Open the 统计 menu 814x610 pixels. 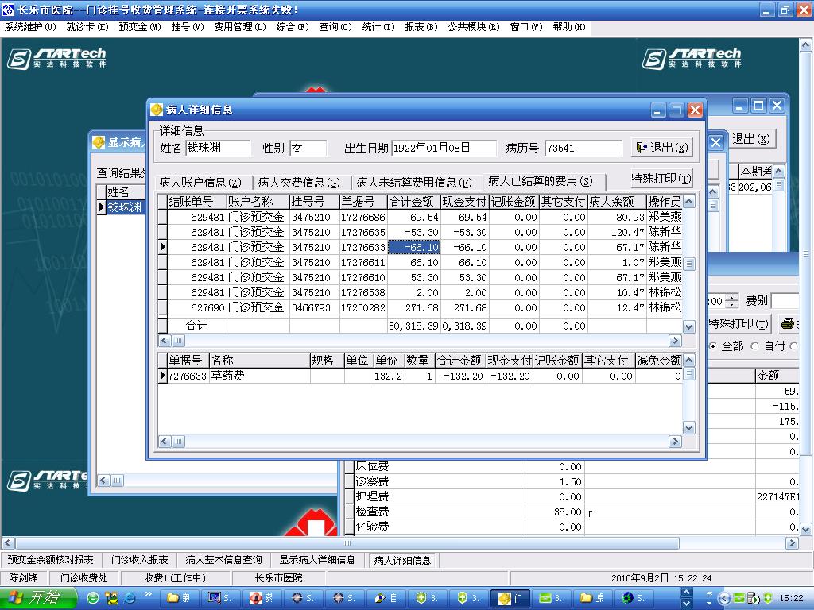[x=378, y=26]
